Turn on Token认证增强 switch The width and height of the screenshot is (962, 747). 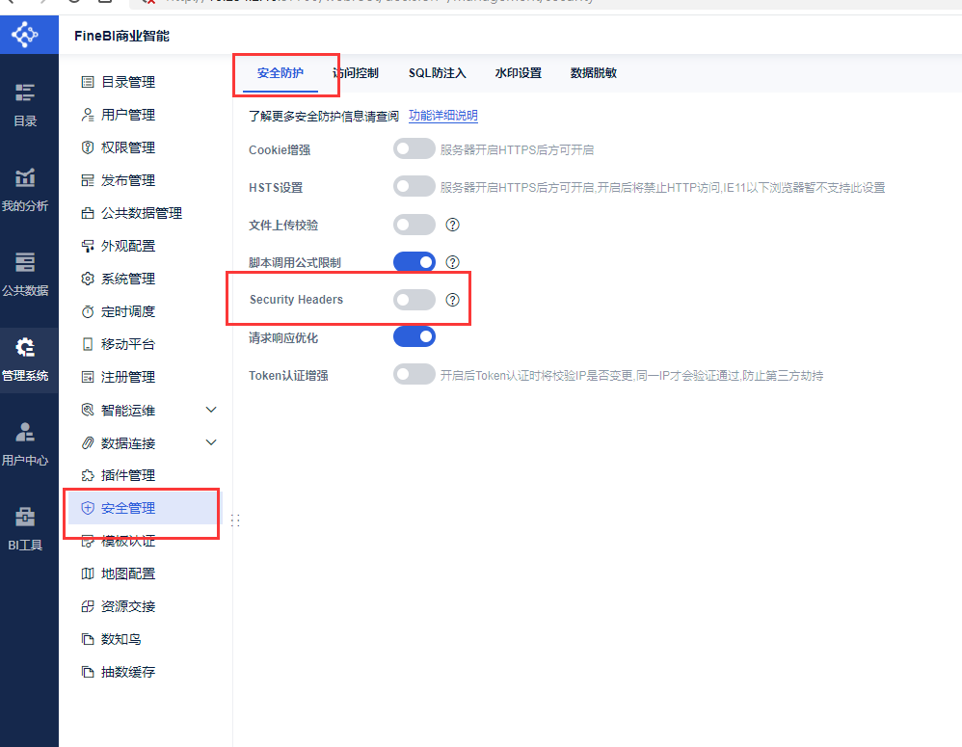[x=414, y=374]
